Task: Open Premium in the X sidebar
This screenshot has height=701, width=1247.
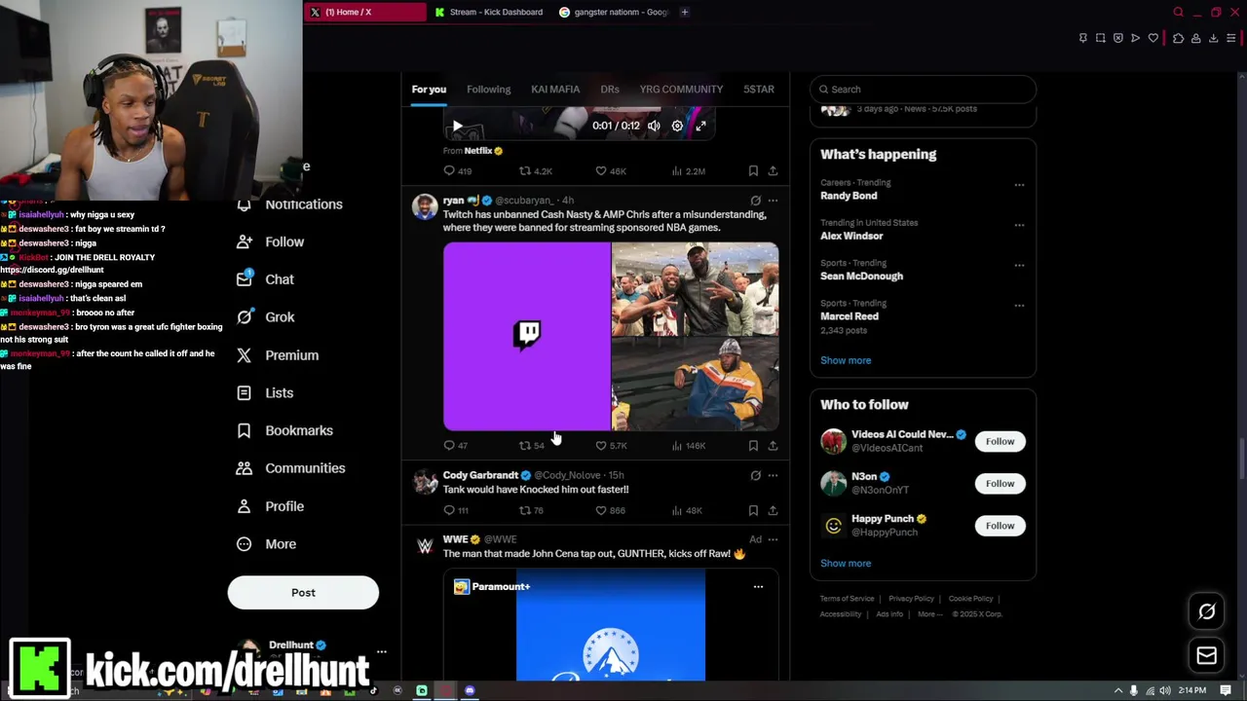Action: tap(278, 355)
